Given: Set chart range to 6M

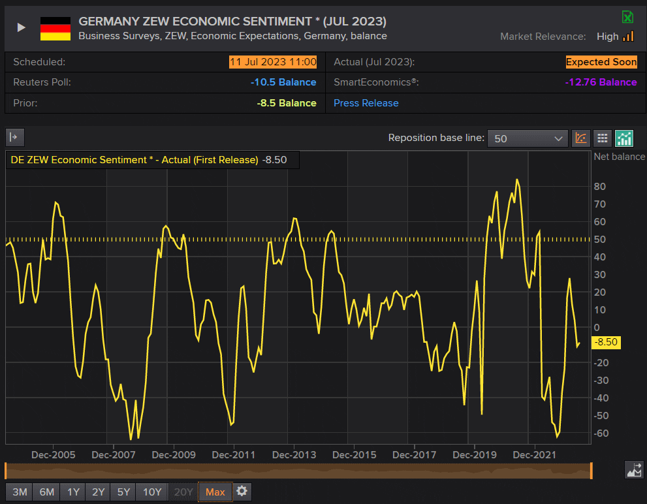Looking at the screenshot, I should (46, 492).
